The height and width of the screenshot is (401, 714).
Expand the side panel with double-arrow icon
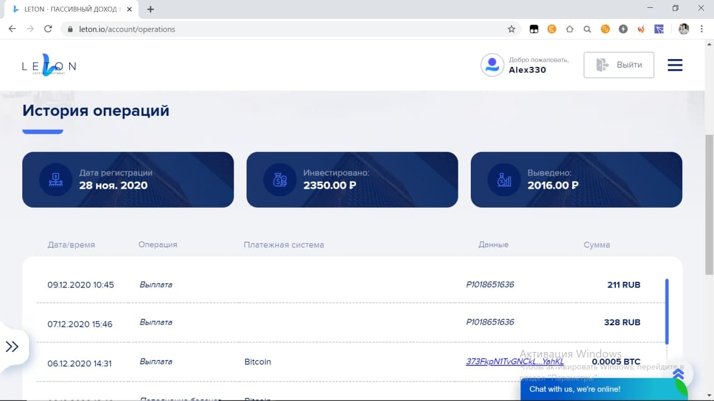[x=12, y=346]
